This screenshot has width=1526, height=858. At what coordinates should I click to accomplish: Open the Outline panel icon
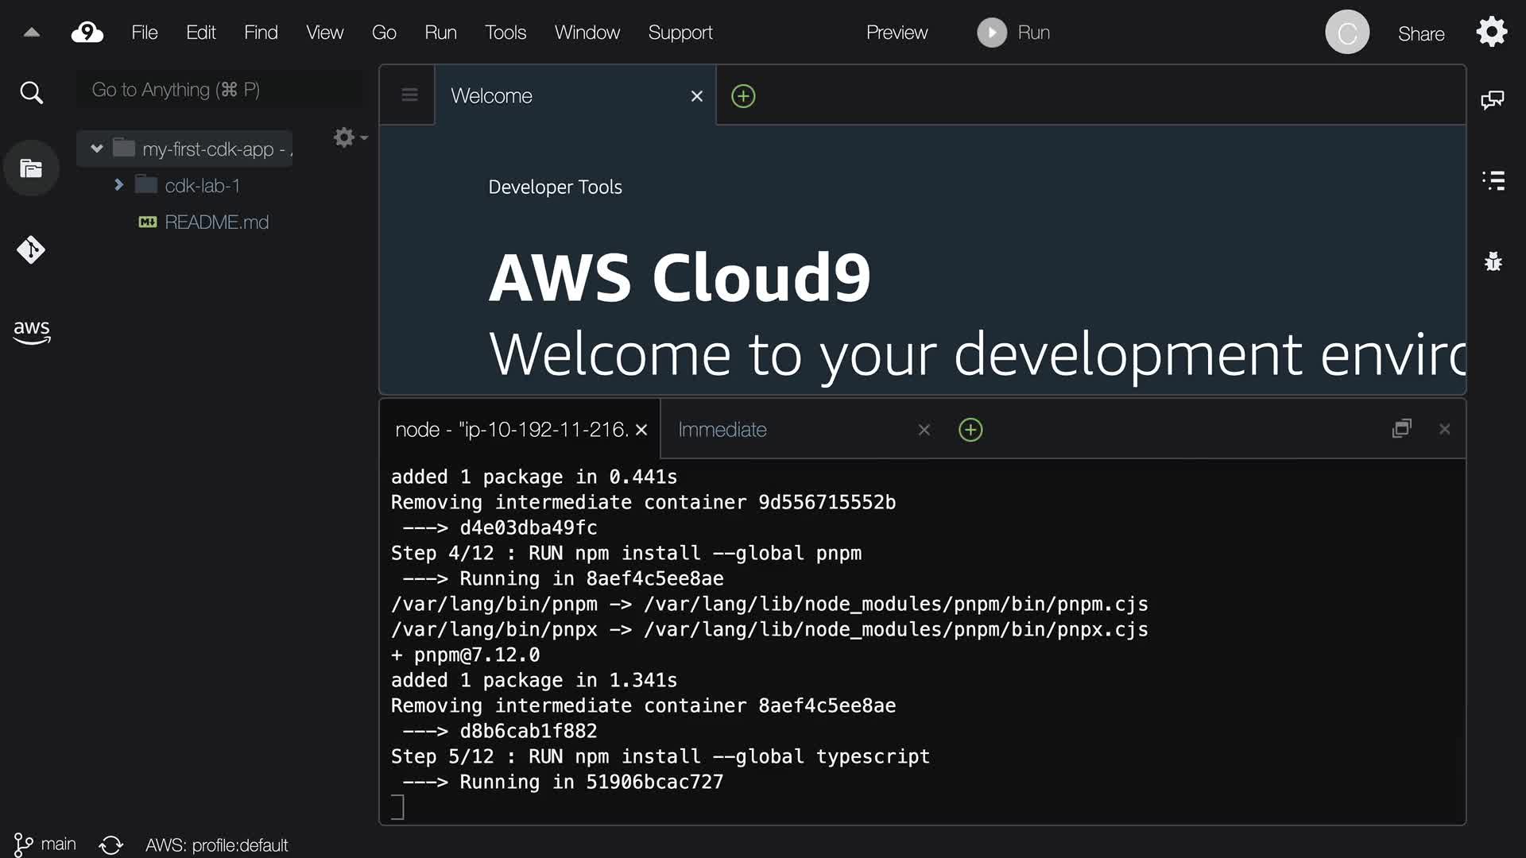(1493, 180)
